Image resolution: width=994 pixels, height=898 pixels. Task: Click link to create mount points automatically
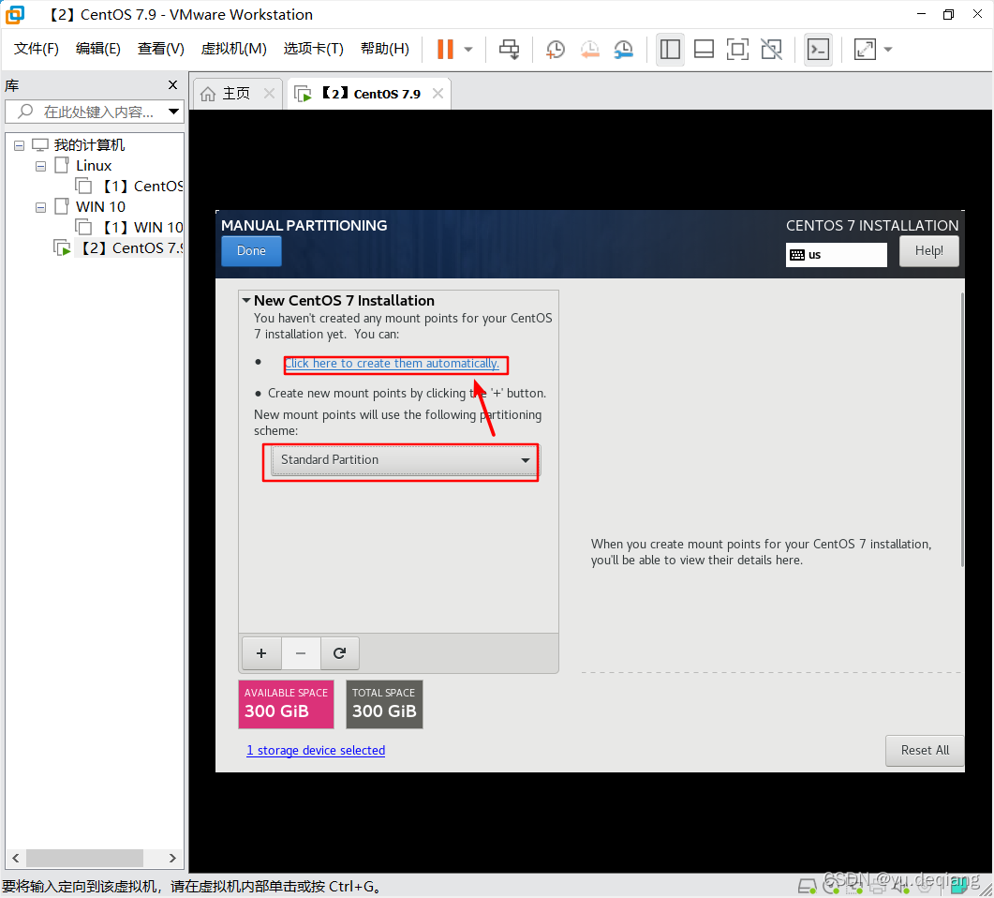point(392,364)
